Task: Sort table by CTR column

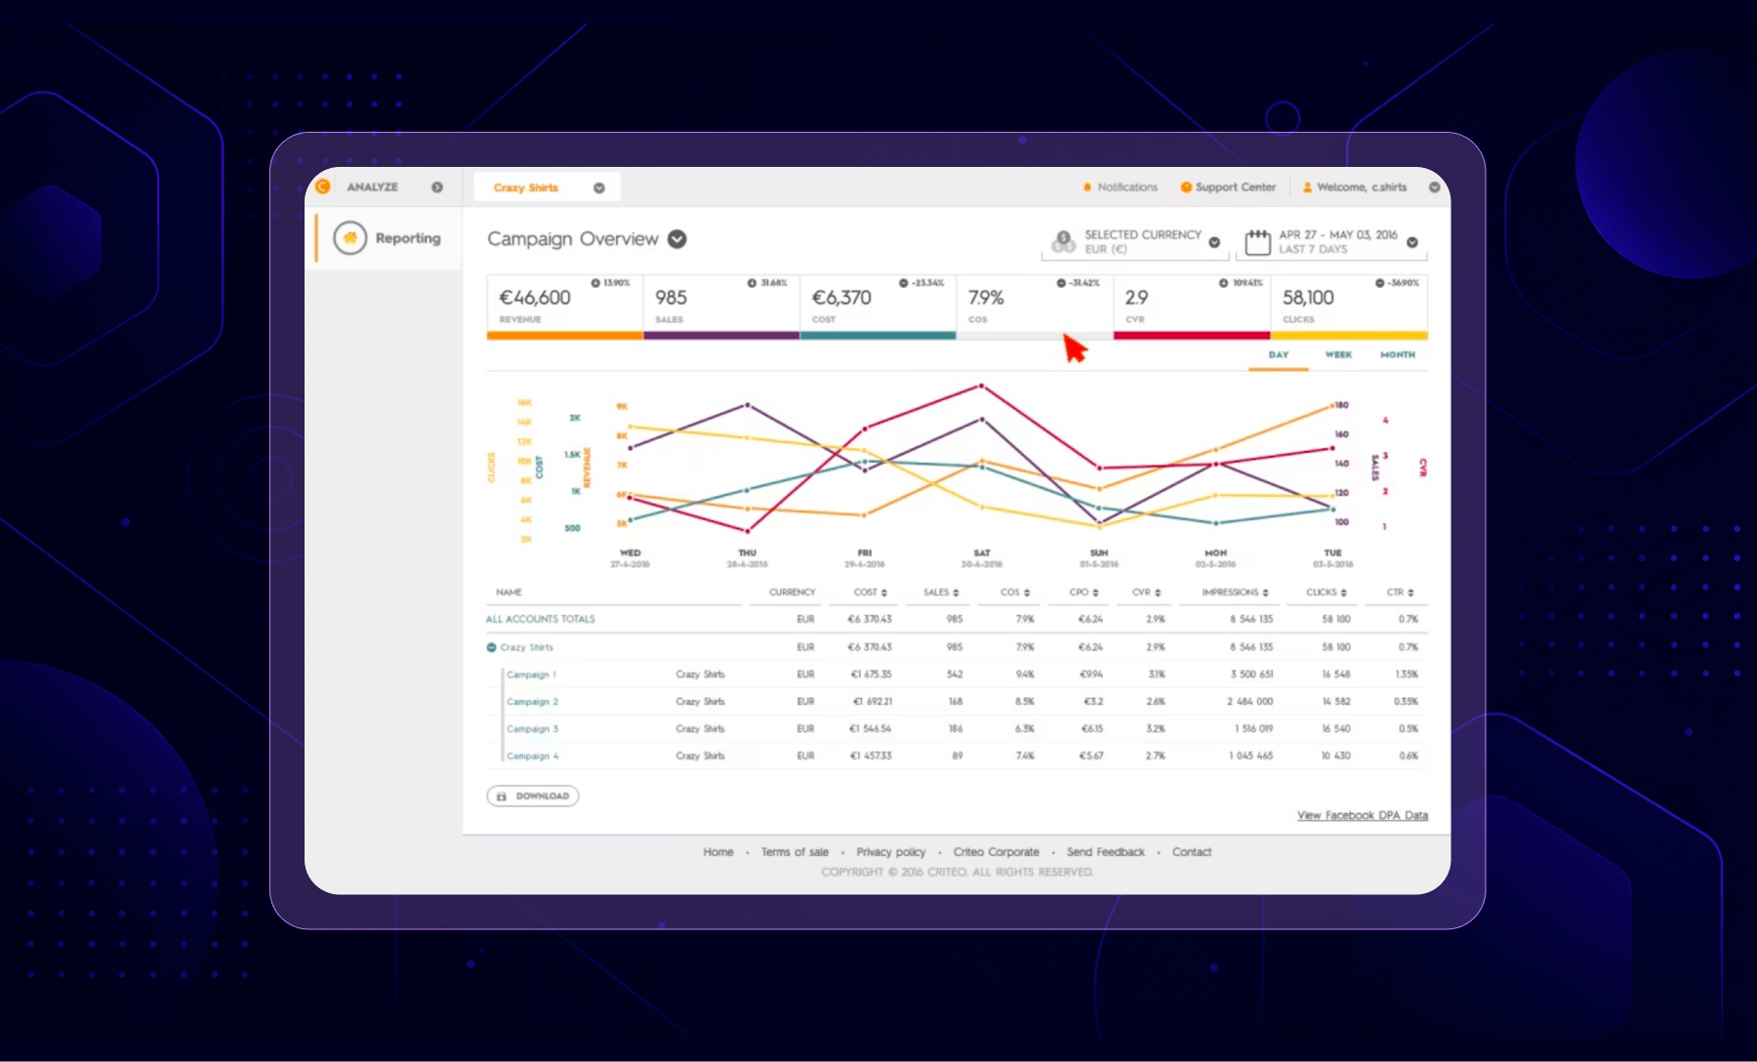Action: [1401, 592]
